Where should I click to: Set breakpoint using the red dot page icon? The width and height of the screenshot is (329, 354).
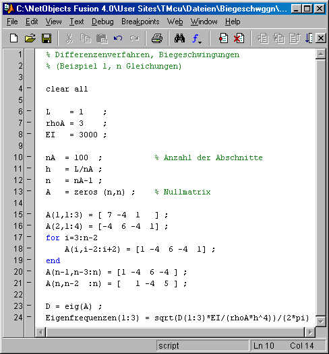(x=223, y=38)
